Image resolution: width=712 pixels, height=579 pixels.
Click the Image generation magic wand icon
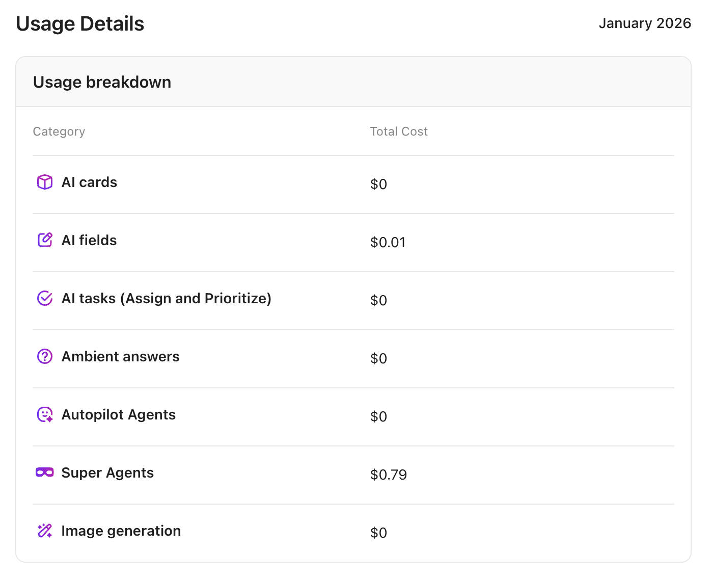click(x=45, y=531)
